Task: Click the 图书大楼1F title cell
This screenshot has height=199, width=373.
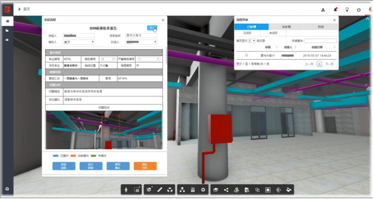Action: (x=268, y=55)
